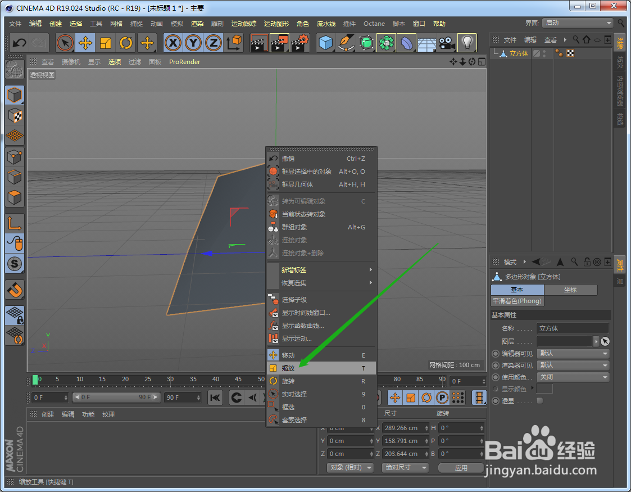Click Make Editable icon in left sidebar
This screenshot has height=492, width=631.
[15, 69]
